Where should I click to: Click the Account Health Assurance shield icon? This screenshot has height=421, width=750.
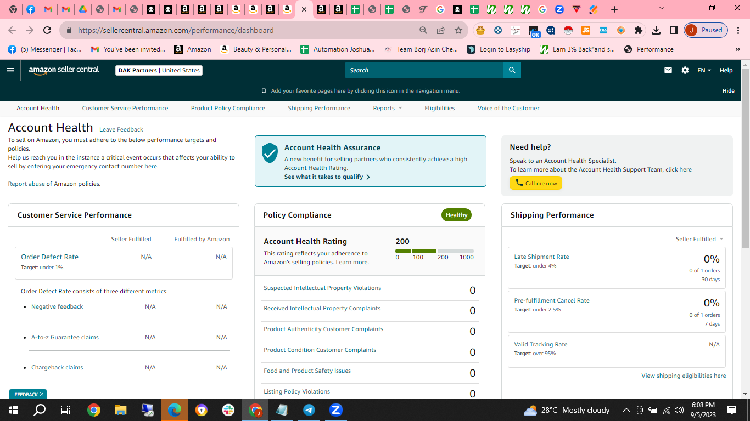(270, 153)
